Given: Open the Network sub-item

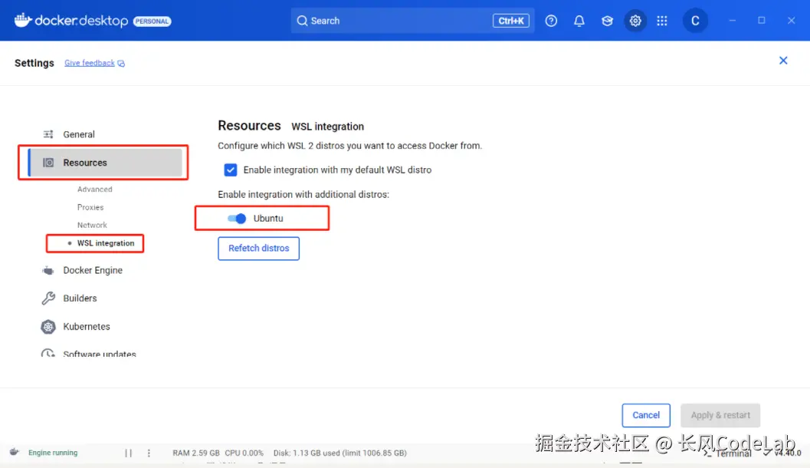Looking at the screenshot, I should [x=92, y=225].
